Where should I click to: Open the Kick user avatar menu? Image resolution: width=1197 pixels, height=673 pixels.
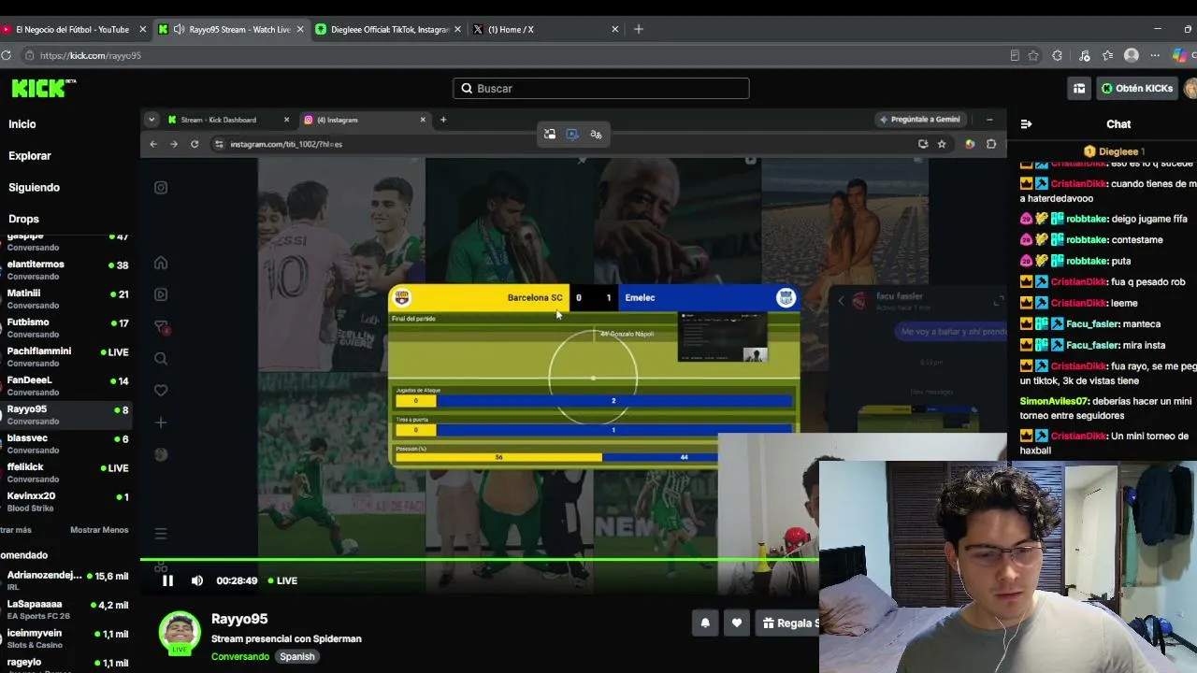1190,88
